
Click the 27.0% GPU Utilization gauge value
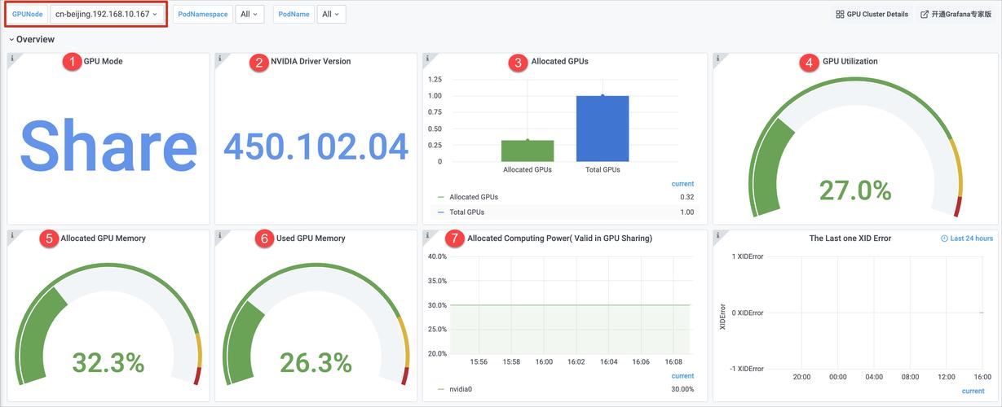coord(855,190)
